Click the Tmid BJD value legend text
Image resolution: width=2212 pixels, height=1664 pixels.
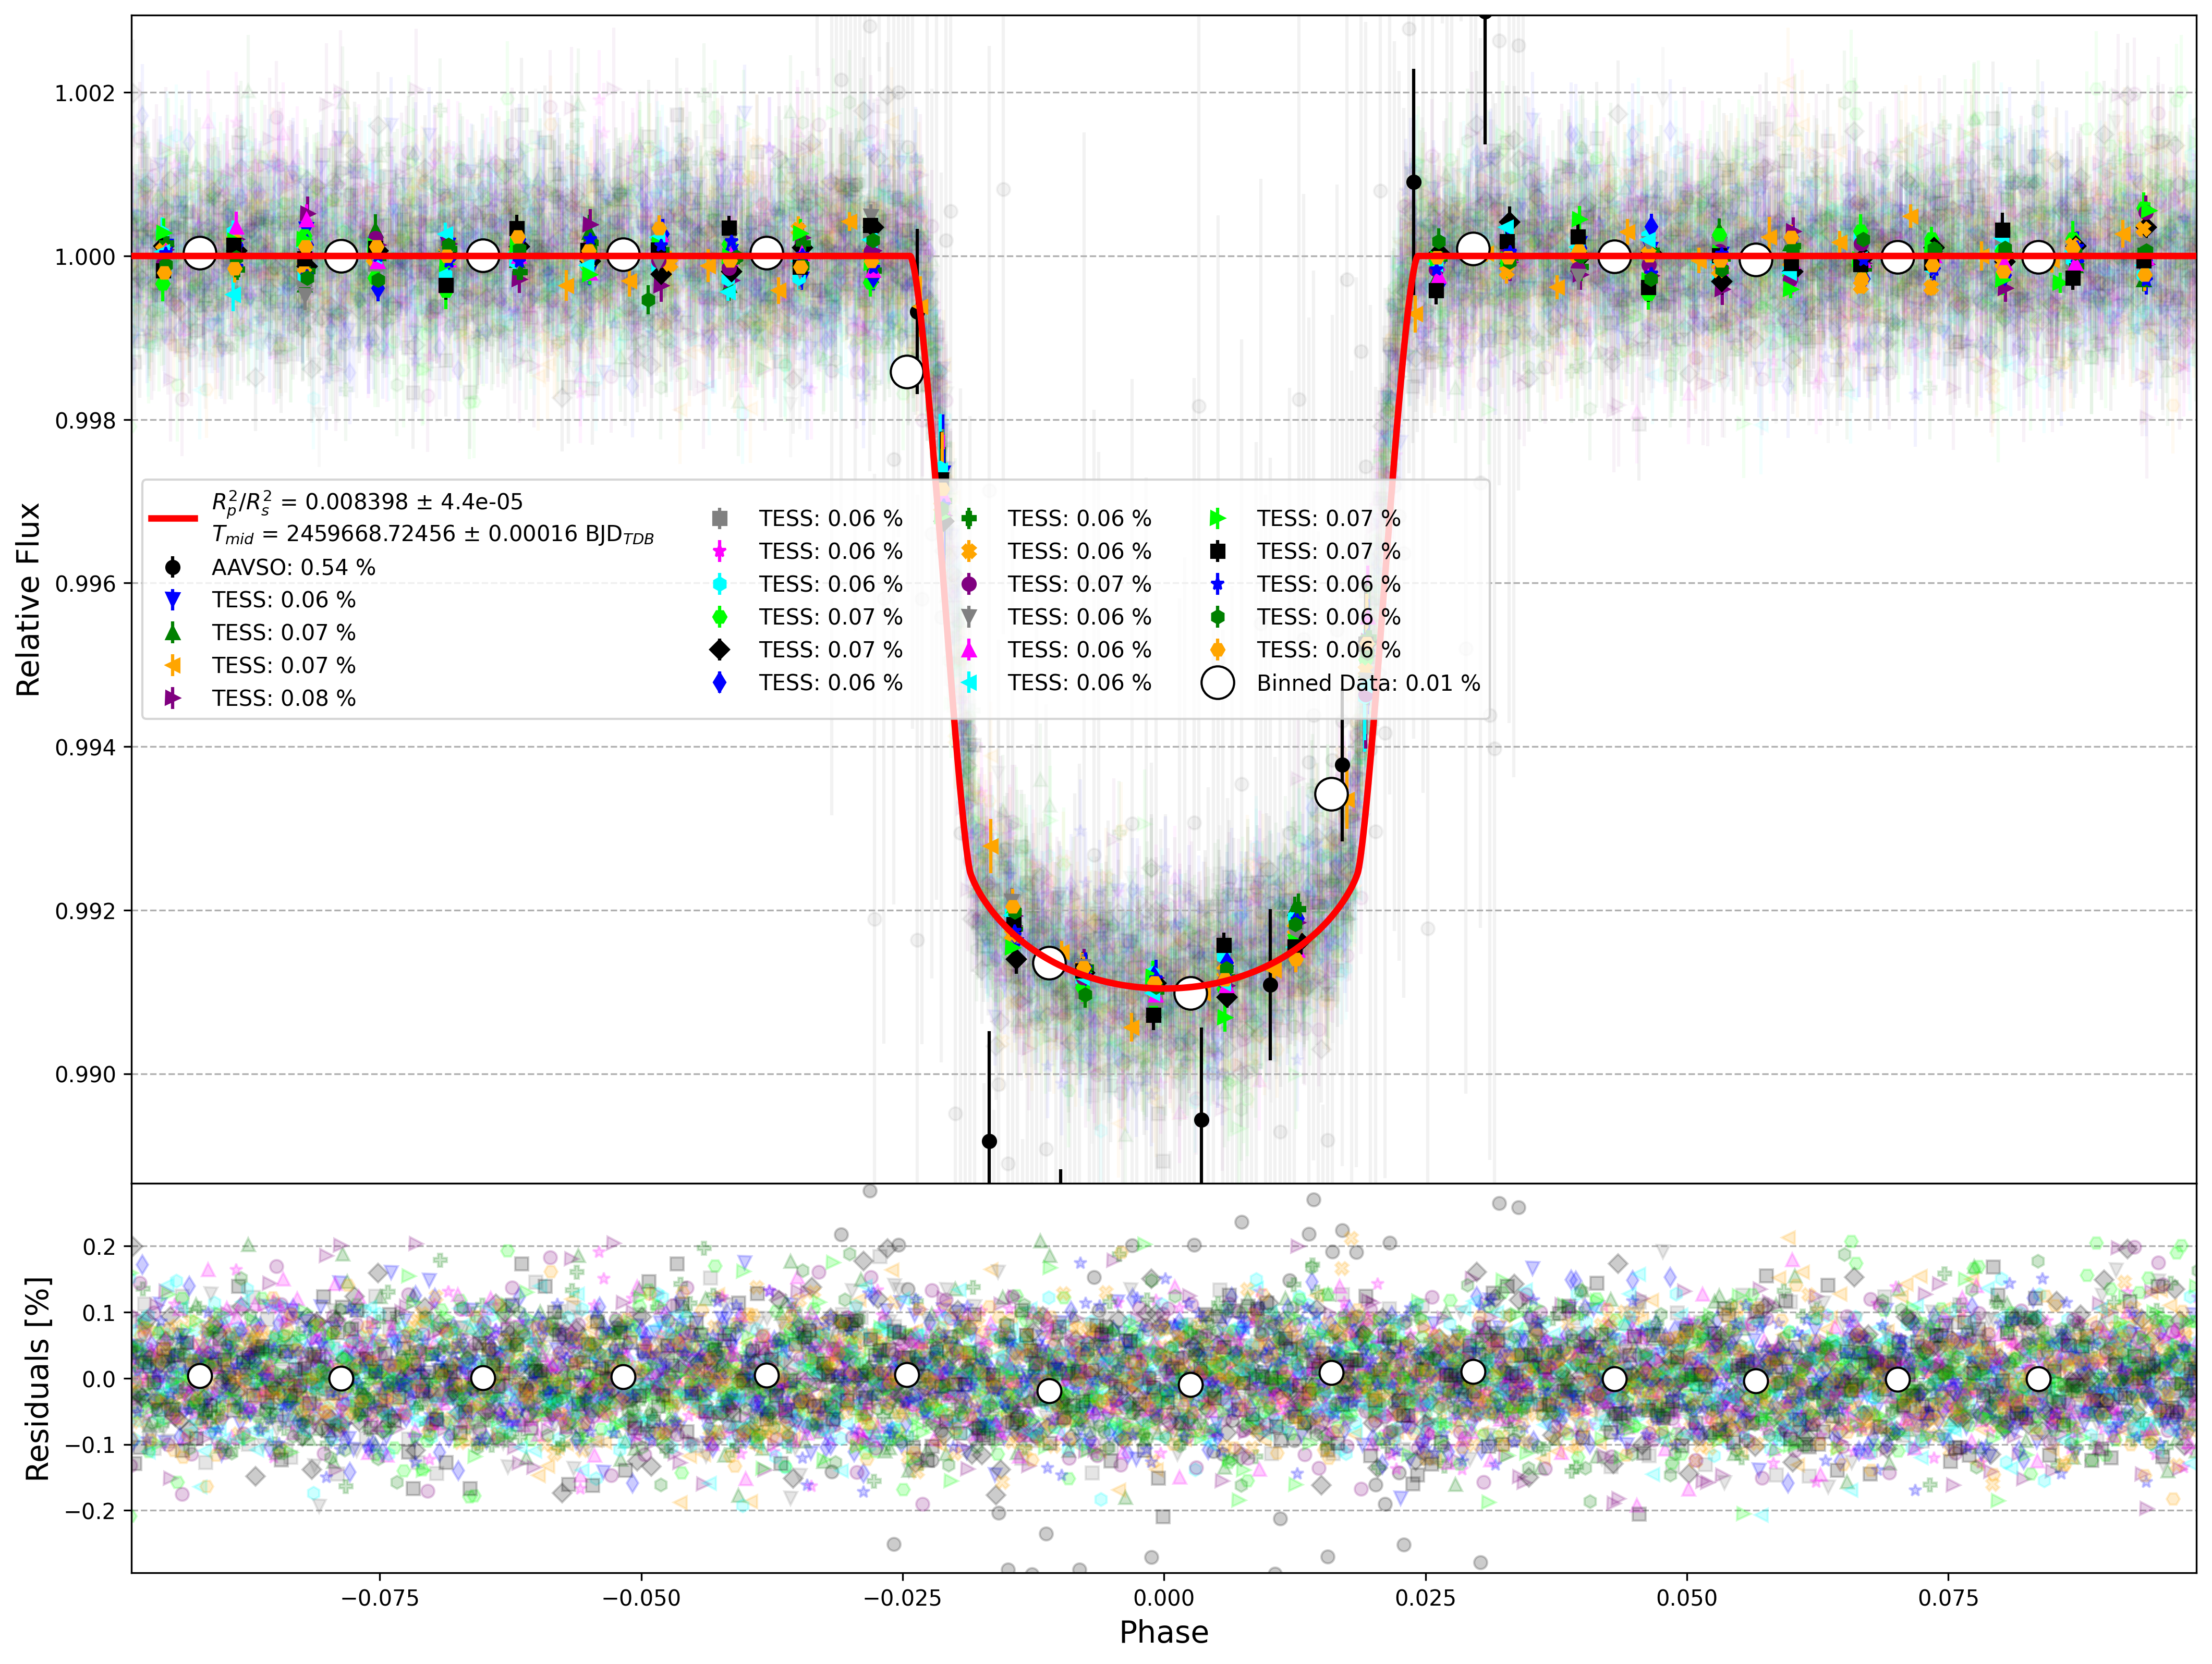pos(433,535)
